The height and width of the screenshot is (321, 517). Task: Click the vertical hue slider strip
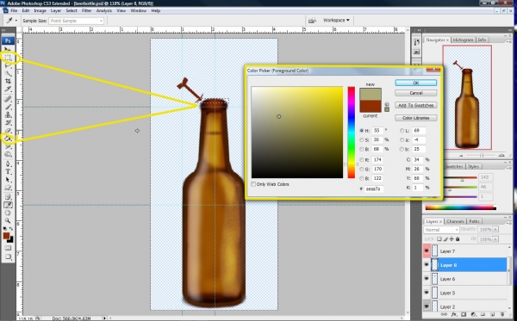[352, 133]
